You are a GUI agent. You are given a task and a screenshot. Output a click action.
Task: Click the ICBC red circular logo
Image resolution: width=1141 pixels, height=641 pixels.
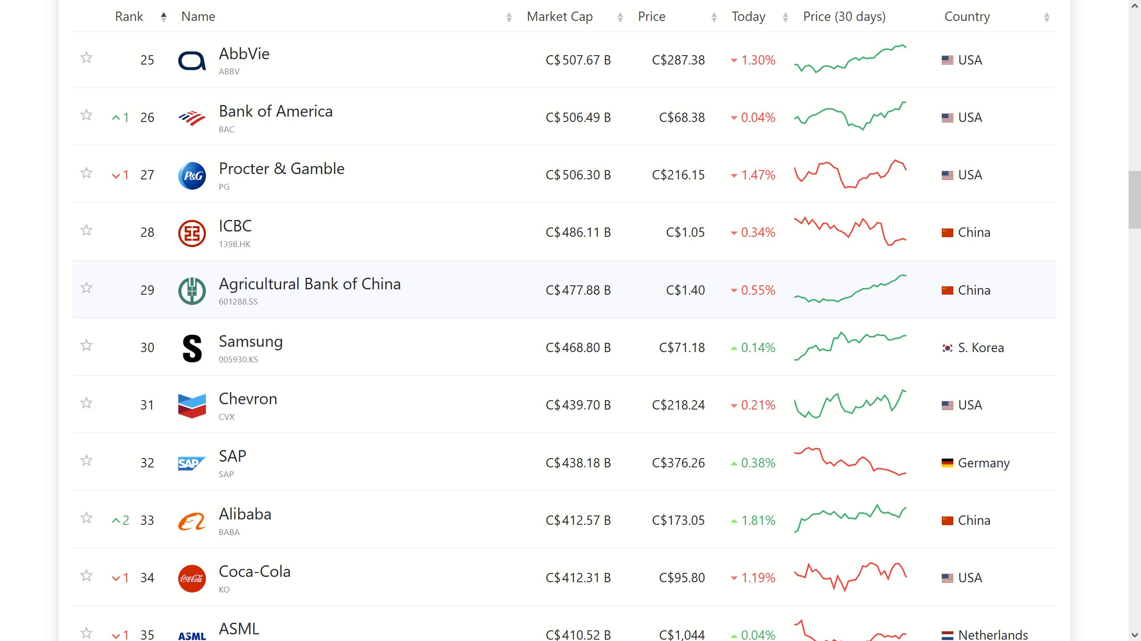[x=192, y=233]
